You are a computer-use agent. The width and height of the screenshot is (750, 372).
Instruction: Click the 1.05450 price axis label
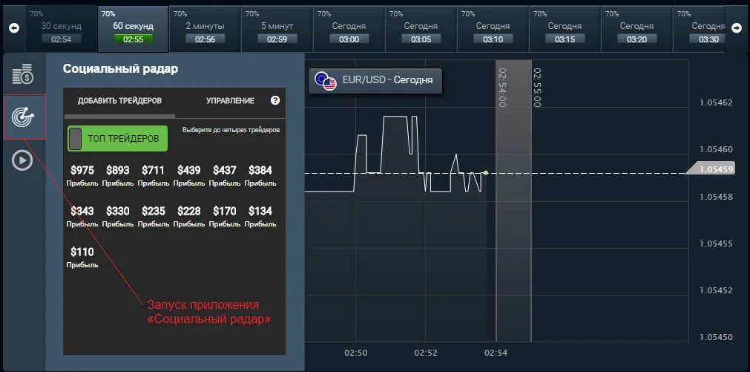coord(716,337)
